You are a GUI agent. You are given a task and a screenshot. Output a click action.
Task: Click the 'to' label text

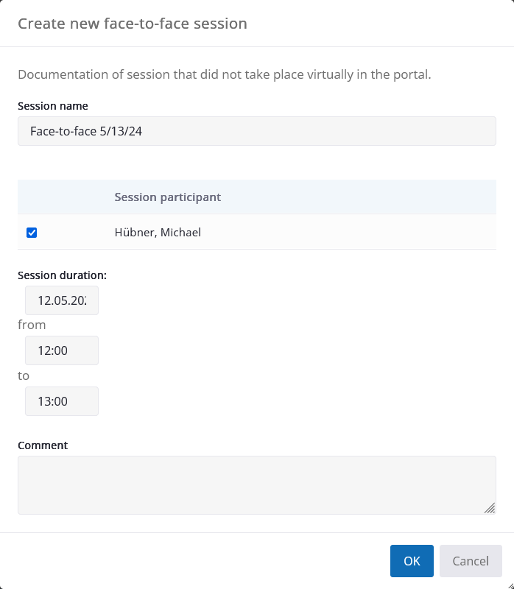24,375
